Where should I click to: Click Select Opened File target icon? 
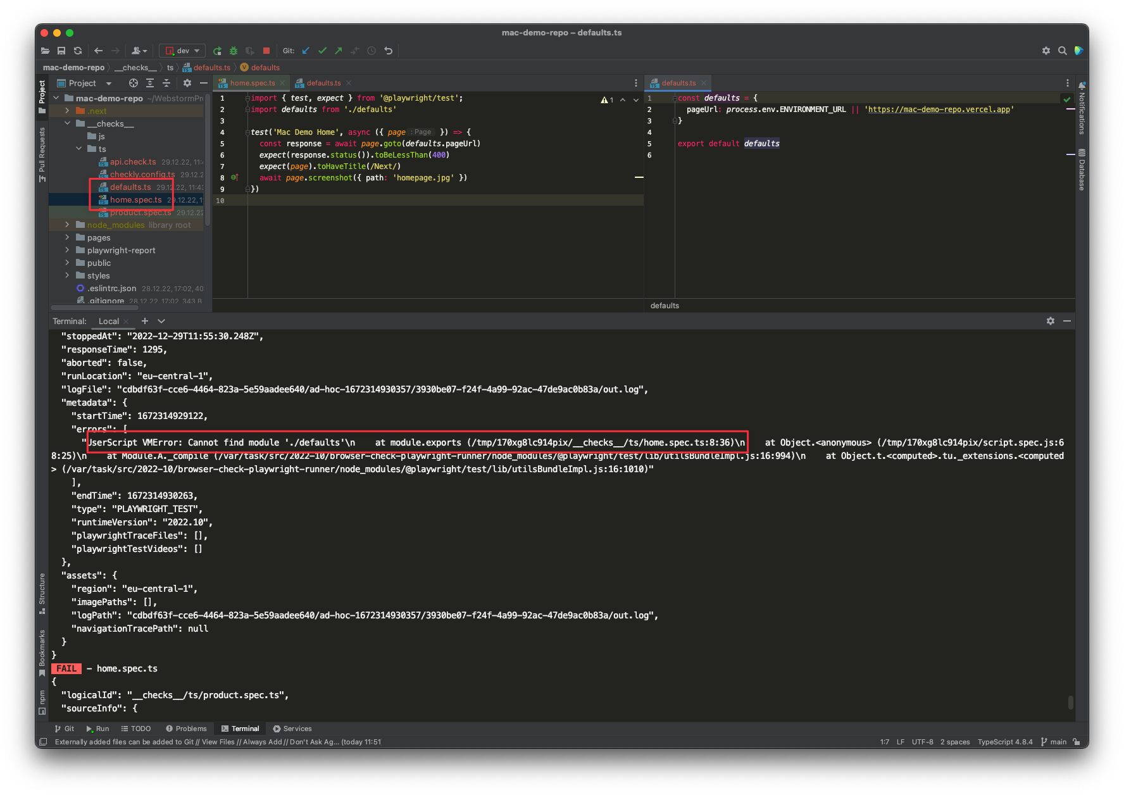pyautogui.click(x=134, y=83)
